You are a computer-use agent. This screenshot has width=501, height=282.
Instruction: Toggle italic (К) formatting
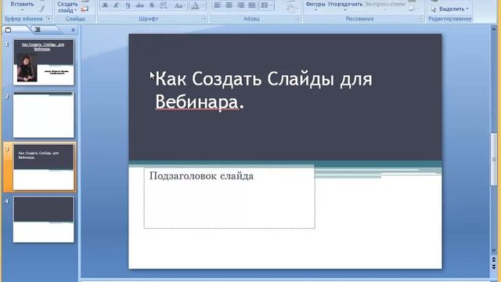coord(117,5)
